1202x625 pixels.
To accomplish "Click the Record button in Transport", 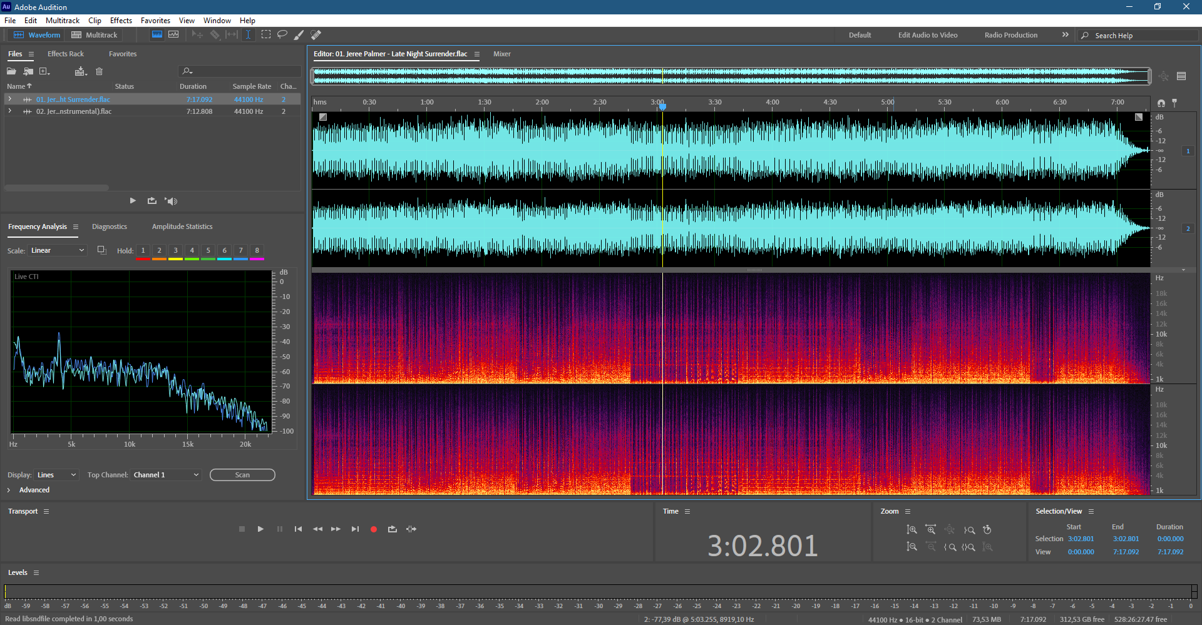I will [x=374, y=529].
